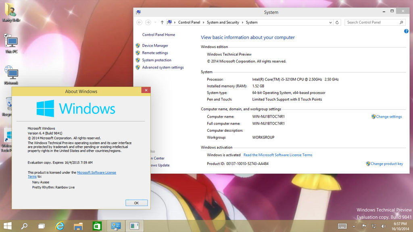Select Installed memory 1.52 GB value
Image resolution: width=413 pixels, height=232 pixels.
pyautogui.click(x=258, y=86)
